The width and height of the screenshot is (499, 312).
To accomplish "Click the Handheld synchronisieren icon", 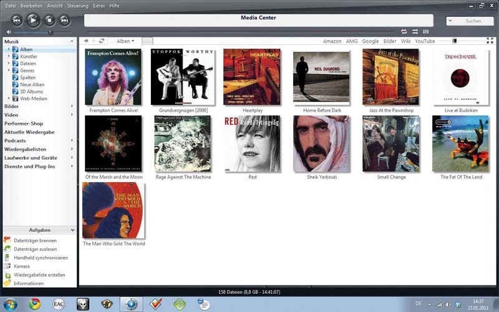I will pyautogui.click(x=7, y=258).
